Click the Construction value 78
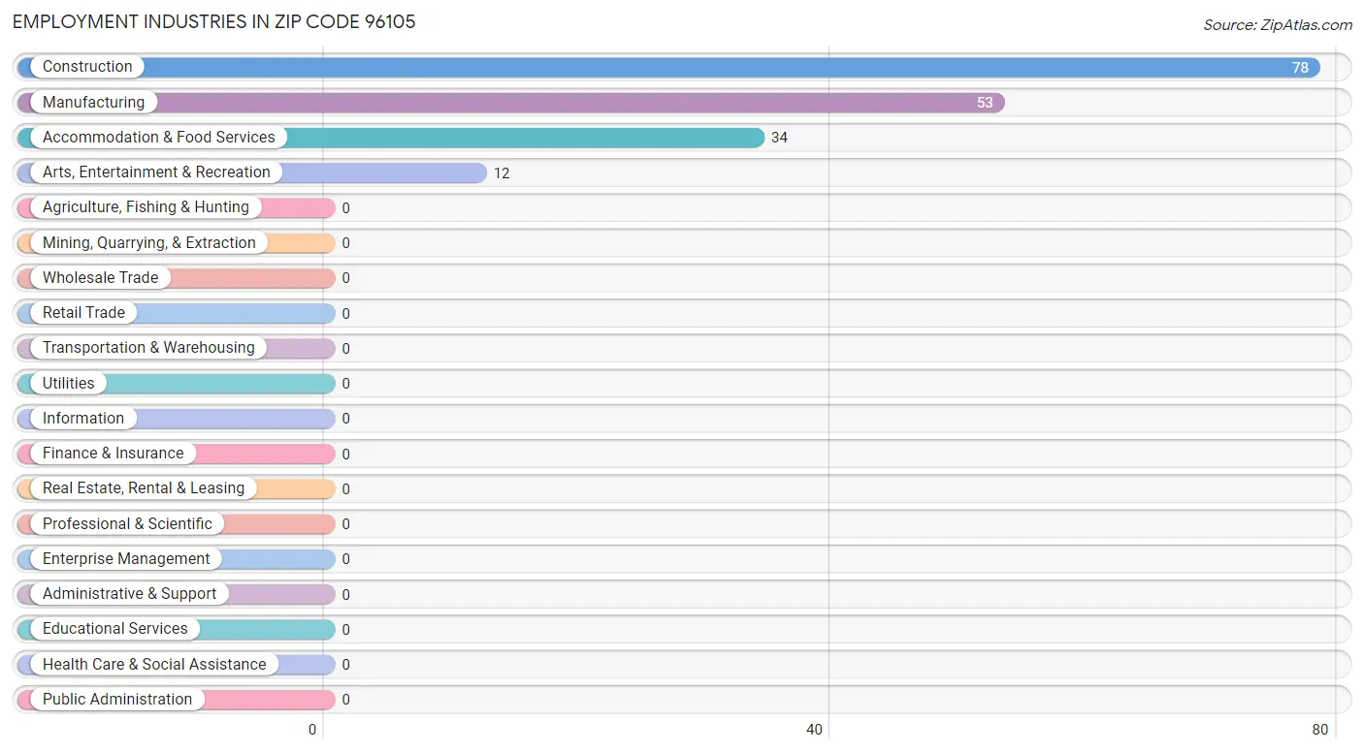 point(1300,68)
